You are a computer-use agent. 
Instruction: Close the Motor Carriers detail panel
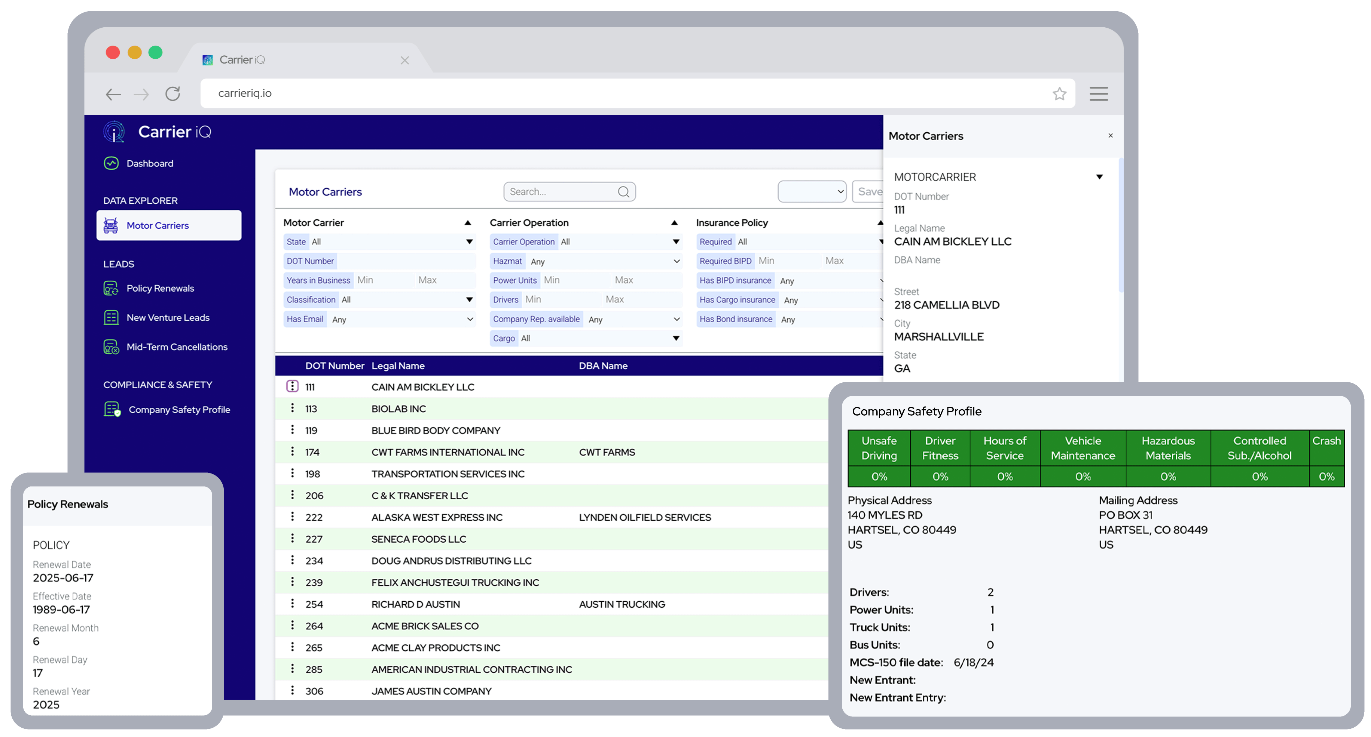point(1110,136)
